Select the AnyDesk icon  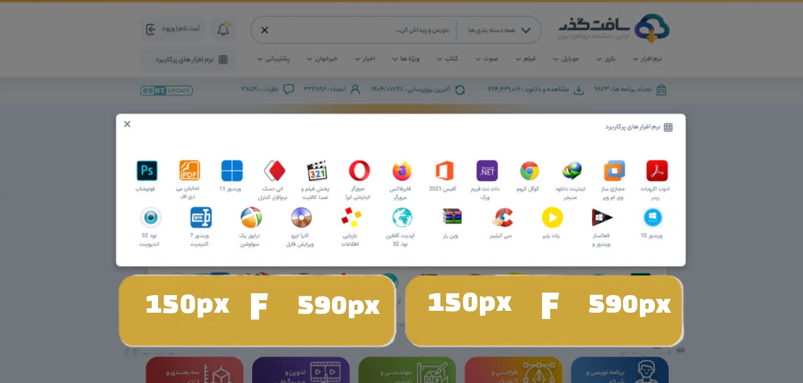pos(274,171)
